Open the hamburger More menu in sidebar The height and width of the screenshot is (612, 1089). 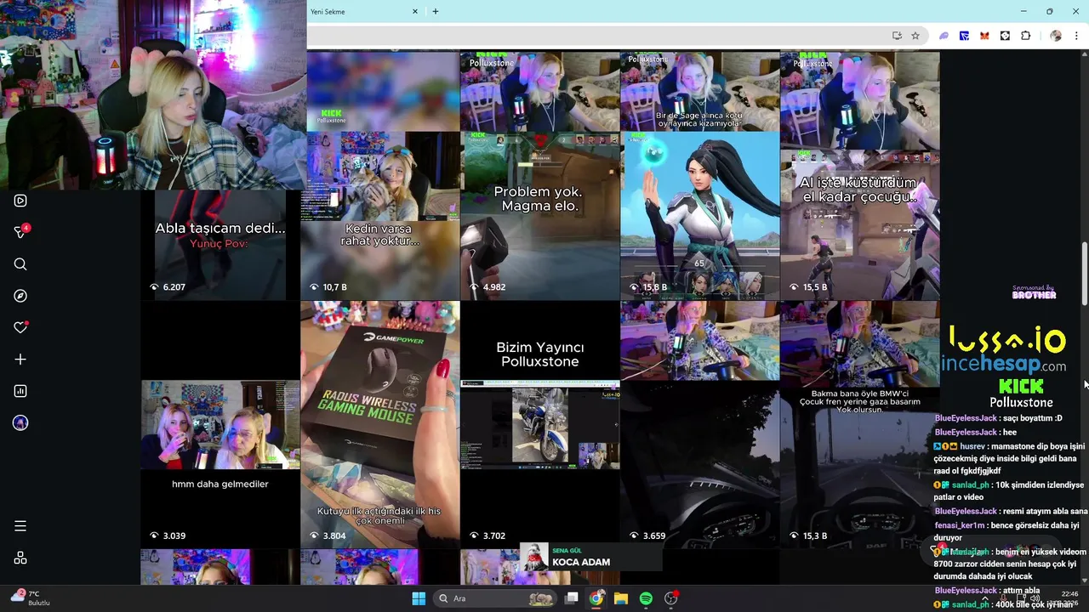coord(20,526)
